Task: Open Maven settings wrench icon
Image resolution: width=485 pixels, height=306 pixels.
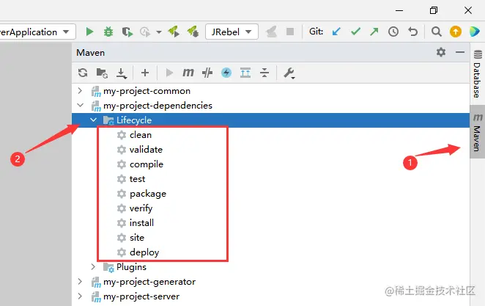Action: pyautogui.click(x=289, y=73)
